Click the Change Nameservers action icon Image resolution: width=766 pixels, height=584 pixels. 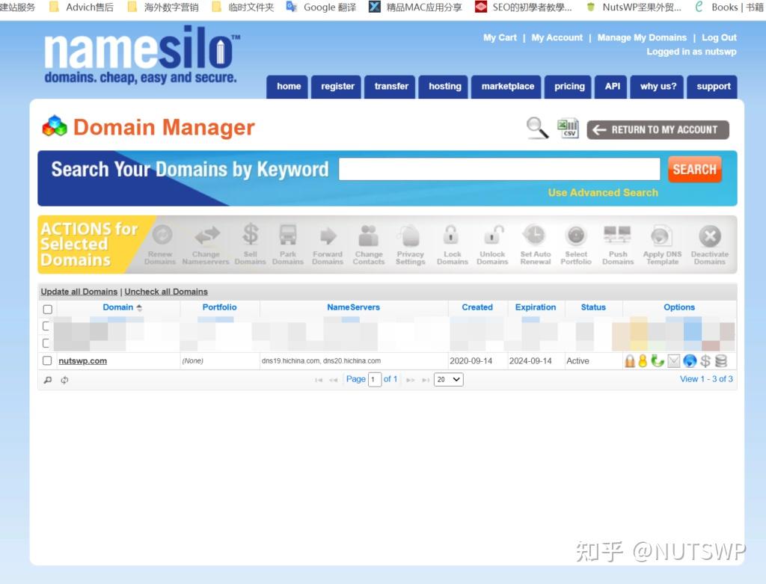click(207, 236)
